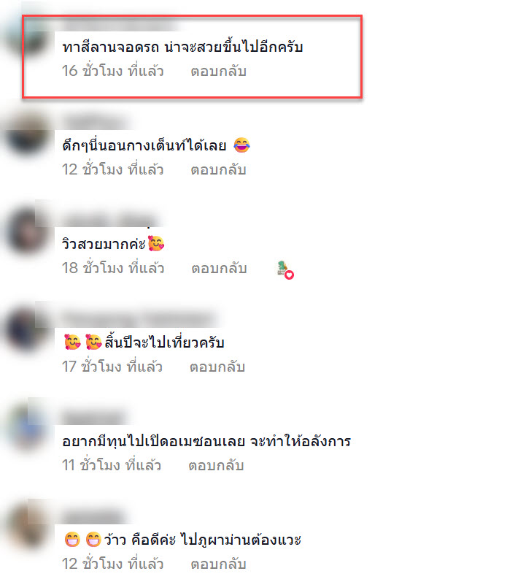Click the avatar beside the อเมซอน comment
Image resolution: width=507 pixels, height=582 pixels.
[x=28, y=429]
